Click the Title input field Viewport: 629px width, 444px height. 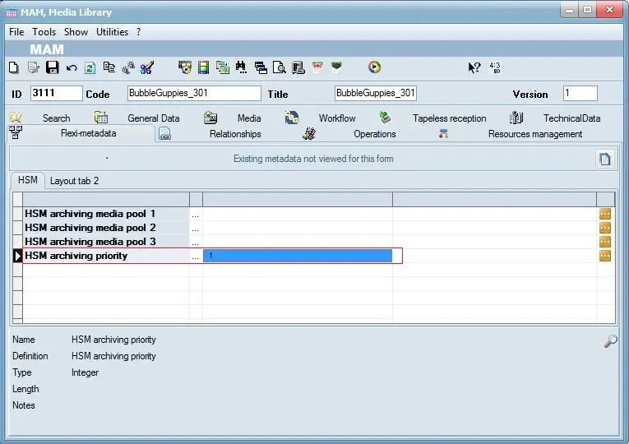[x=375, y=94]
